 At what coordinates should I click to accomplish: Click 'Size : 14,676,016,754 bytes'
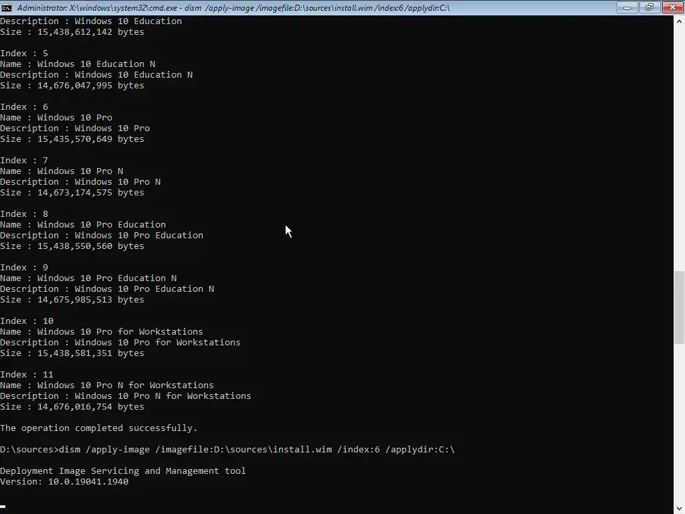click(72, 406)
